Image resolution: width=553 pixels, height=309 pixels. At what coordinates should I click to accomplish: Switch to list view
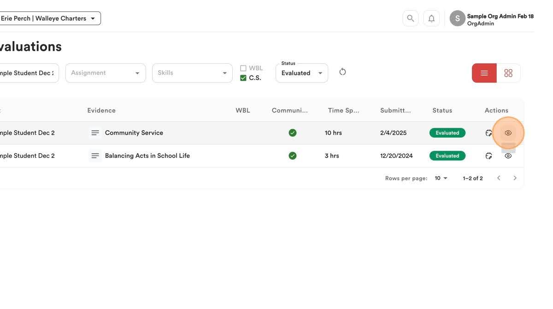point(484,73)
